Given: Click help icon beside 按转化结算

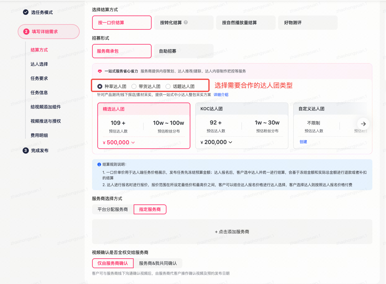Looking at the screenshot, I should coord(186,22).
